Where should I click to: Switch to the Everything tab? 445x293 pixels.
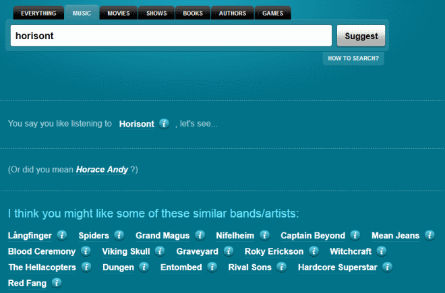pos(38,13)
